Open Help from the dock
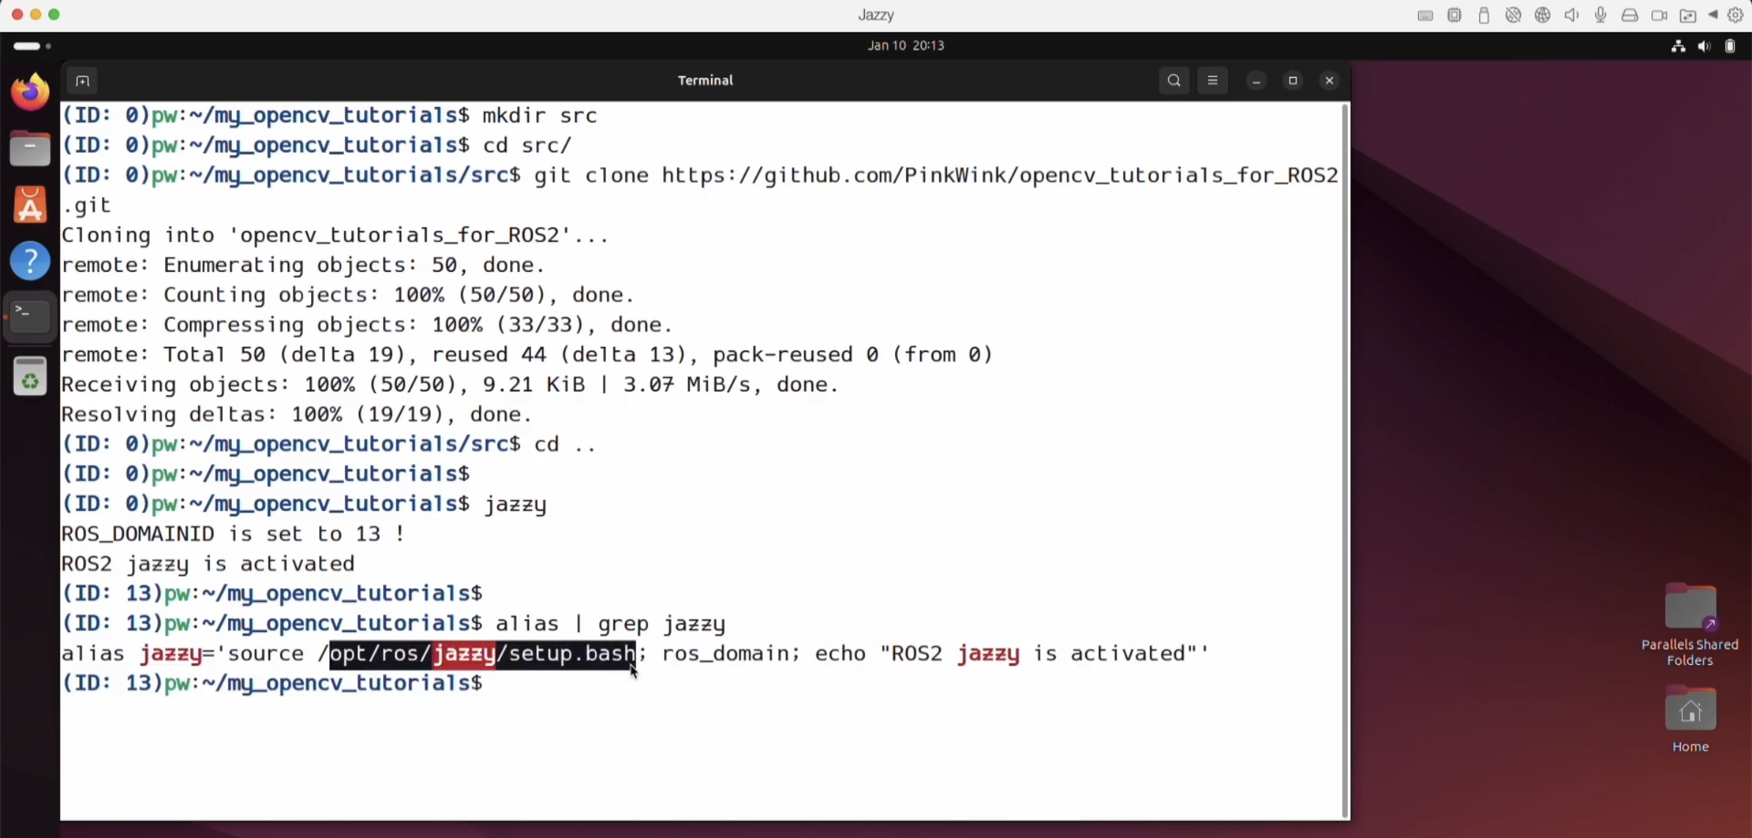 point(30,261)
